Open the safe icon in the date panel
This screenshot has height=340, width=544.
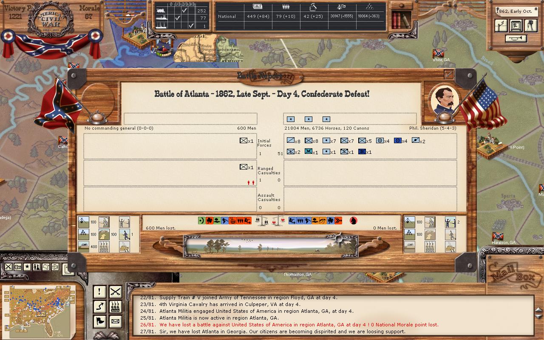click(516, 26)
